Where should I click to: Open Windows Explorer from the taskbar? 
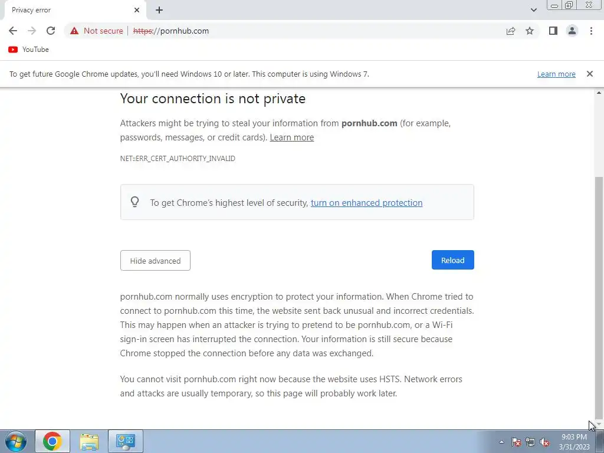[x=89, y=441]
